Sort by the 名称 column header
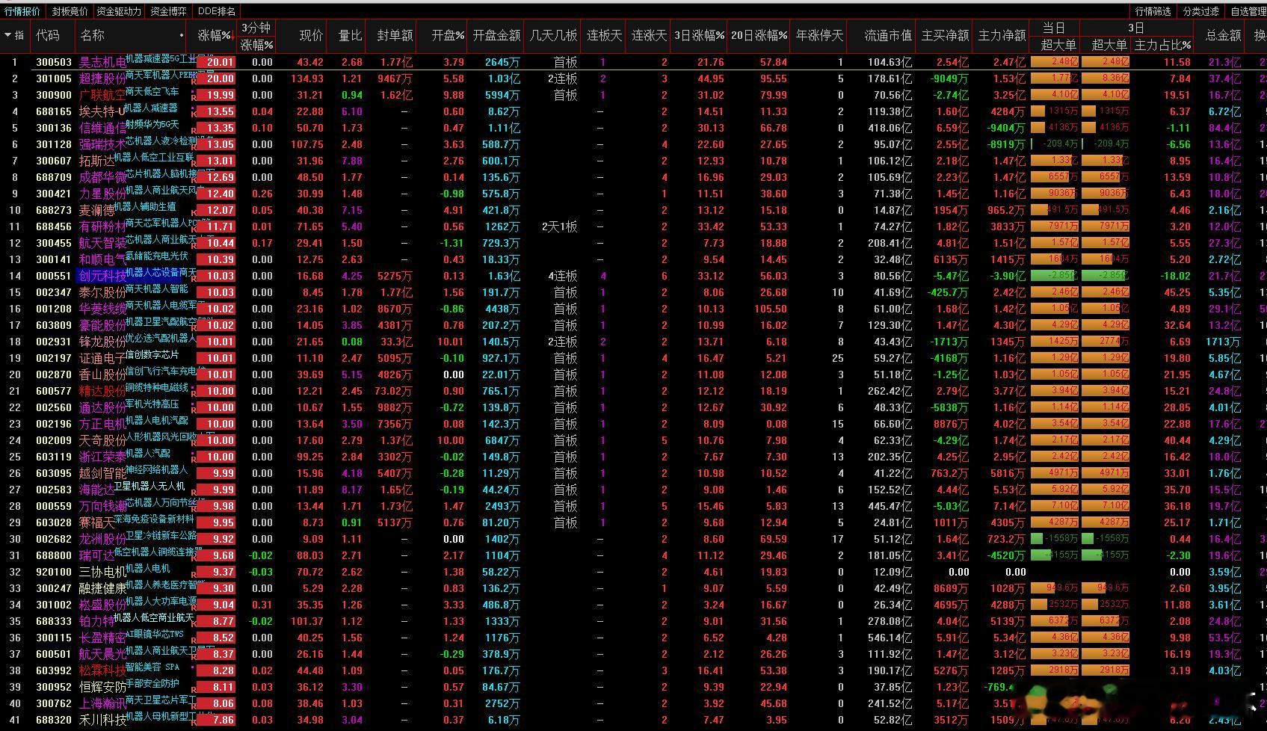This screenshot has height=731, width=1267. (x=93, y=36)
